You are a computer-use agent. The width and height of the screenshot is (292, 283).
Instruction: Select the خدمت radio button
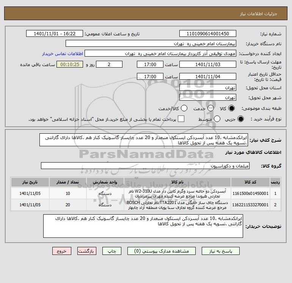tap(210, 108)
